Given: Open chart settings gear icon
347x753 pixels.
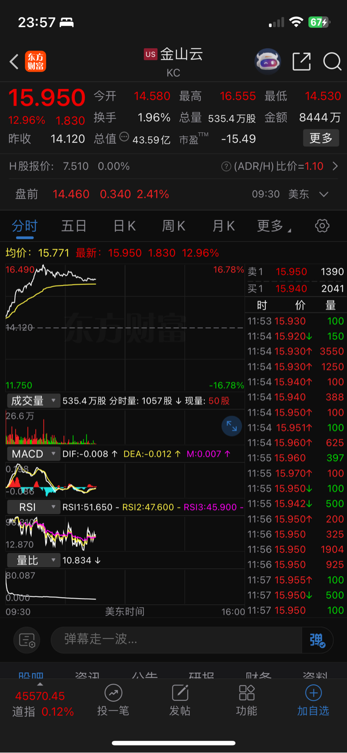Looking at the screenshot, I should (322, 225).
